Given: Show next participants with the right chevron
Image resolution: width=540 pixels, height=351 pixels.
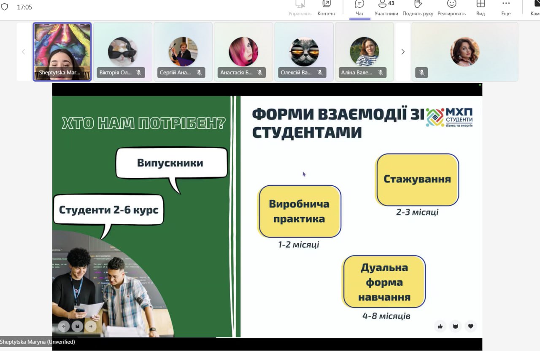Looking at the screenshot, I should pos(403,52).
